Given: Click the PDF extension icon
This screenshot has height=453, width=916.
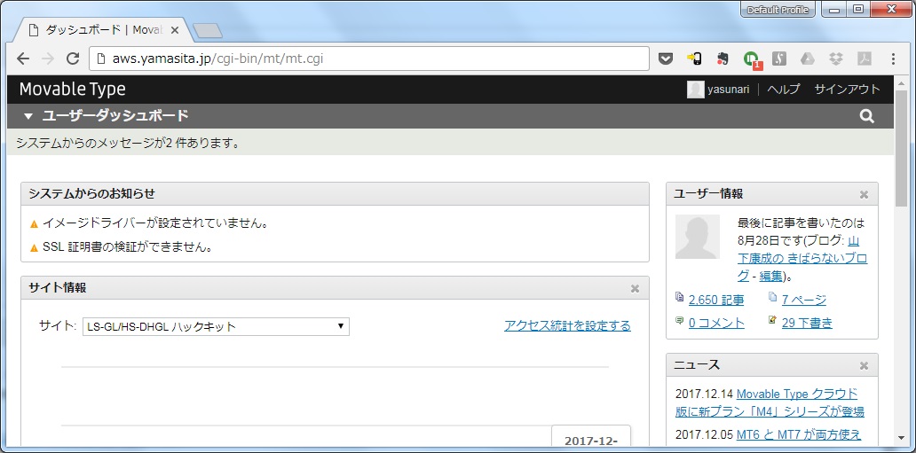Looking at the screenshot, I should pyautogui.click(x=864, y=59).
